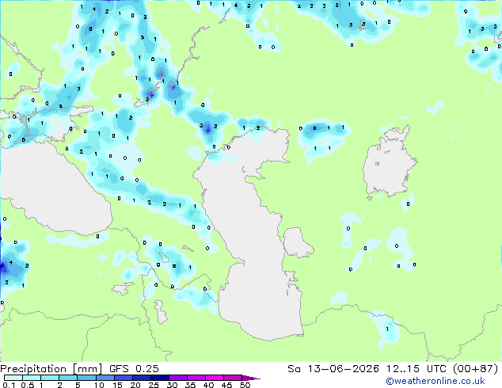Click the Aral Sea on the map

389,165
